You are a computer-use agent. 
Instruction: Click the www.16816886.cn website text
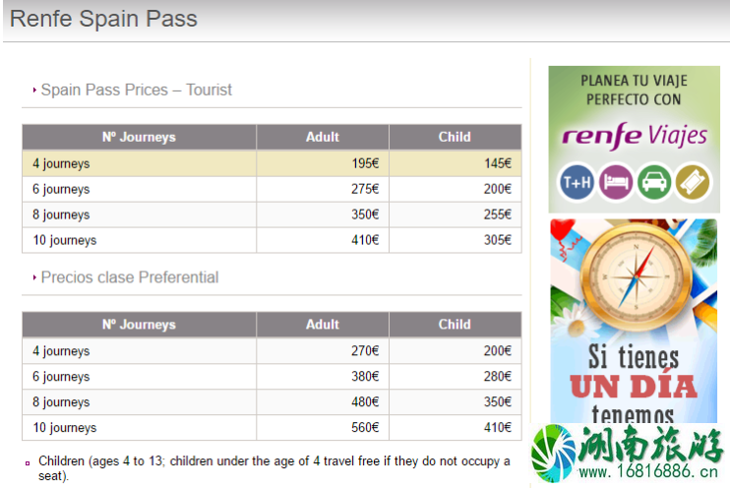click(648, 471)
